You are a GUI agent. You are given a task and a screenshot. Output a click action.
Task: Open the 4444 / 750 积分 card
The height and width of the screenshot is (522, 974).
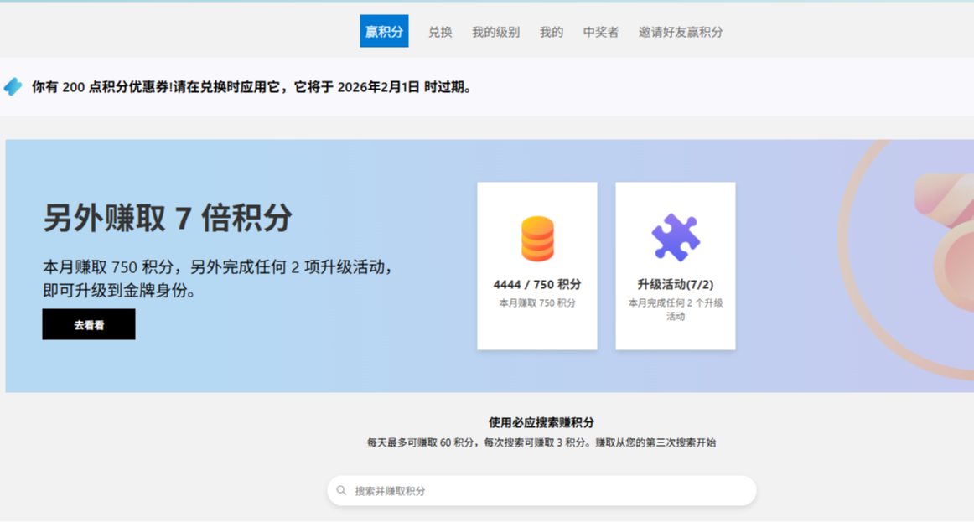click(x=536, y=266)
